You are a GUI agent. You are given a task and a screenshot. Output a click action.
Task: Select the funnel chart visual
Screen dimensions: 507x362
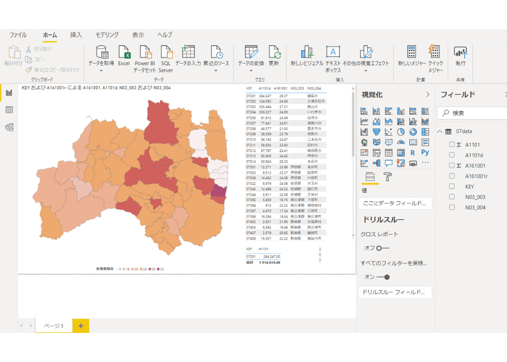tap(376, 132)
